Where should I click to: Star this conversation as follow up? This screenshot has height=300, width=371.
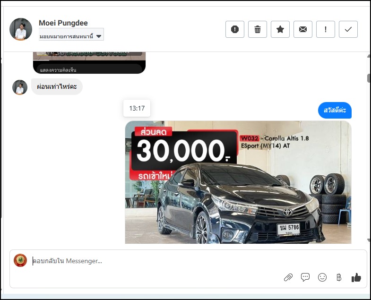point(280,29)
